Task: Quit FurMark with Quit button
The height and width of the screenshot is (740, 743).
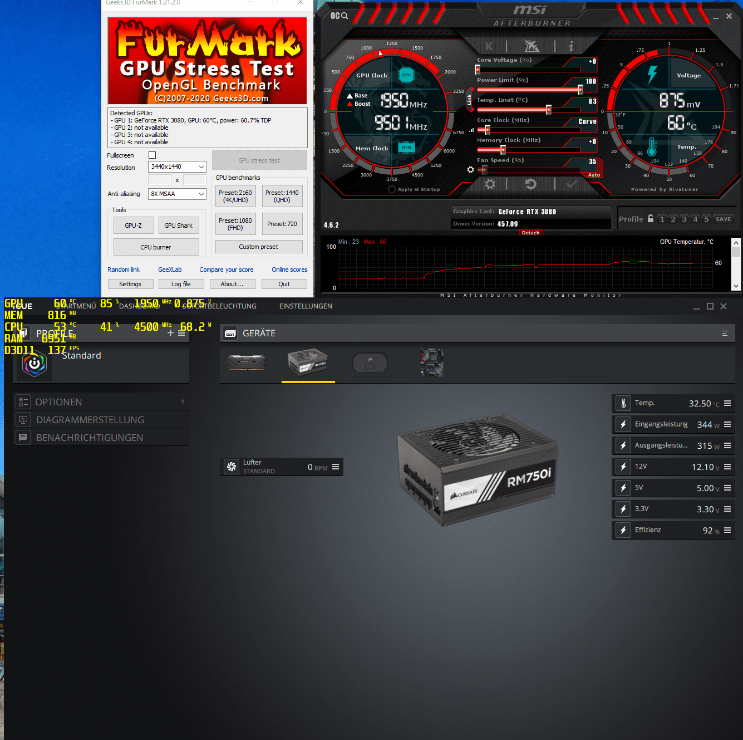Action: coord(284,284)
